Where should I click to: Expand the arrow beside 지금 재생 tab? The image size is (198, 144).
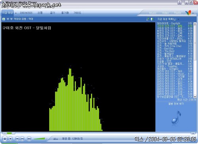click(x=16, y=13)
